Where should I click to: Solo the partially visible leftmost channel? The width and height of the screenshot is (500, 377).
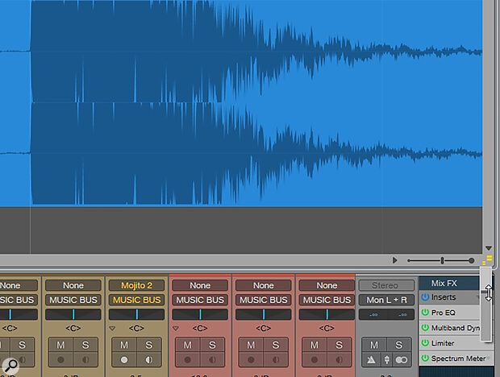pyautogui.click(x=22, y=345)
